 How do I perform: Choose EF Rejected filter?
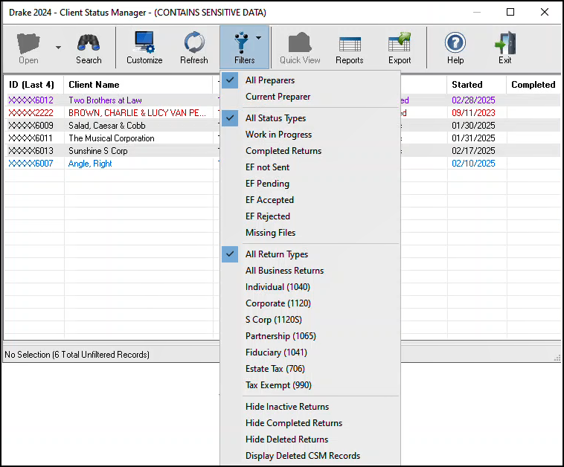310,216
